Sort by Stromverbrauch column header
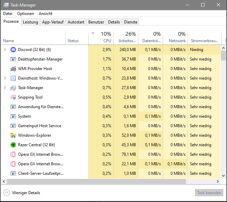 (x=205, y=38)
